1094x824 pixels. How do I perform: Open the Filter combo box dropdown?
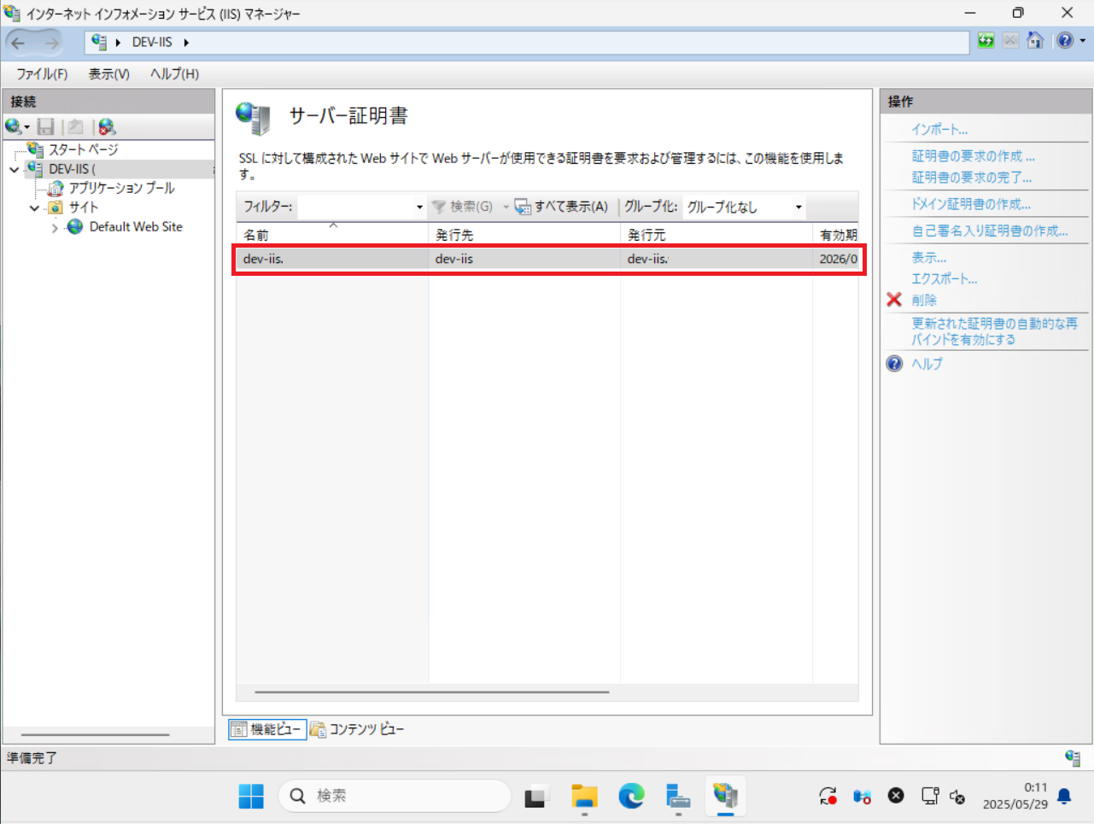(419, 207)
